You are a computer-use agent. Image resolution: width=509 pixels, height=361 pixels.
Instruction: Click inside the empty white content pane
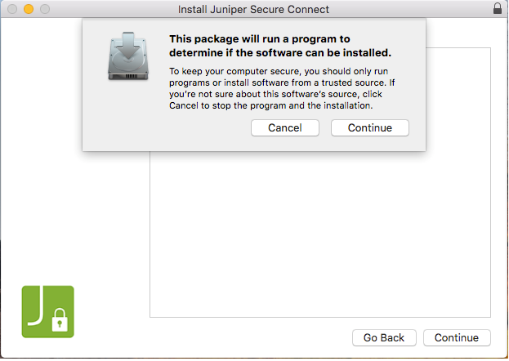click(x=319, y=237)
